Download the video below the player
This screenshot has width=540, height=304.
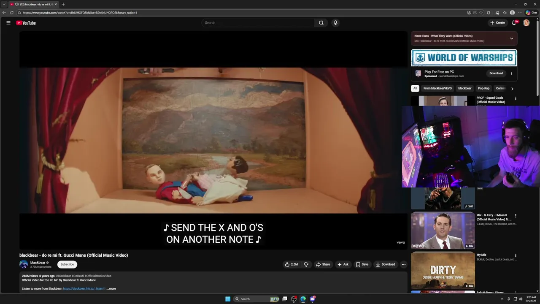coord(386,264)
